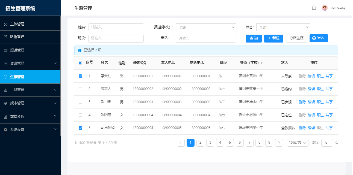353x175 pixels.
Task: Click the 工具管理 warning triangle icon
Action: tap(5, 90)
